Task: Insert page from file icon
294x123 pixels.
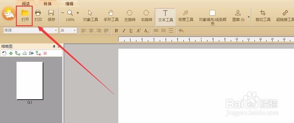Action: pos(18,53)
